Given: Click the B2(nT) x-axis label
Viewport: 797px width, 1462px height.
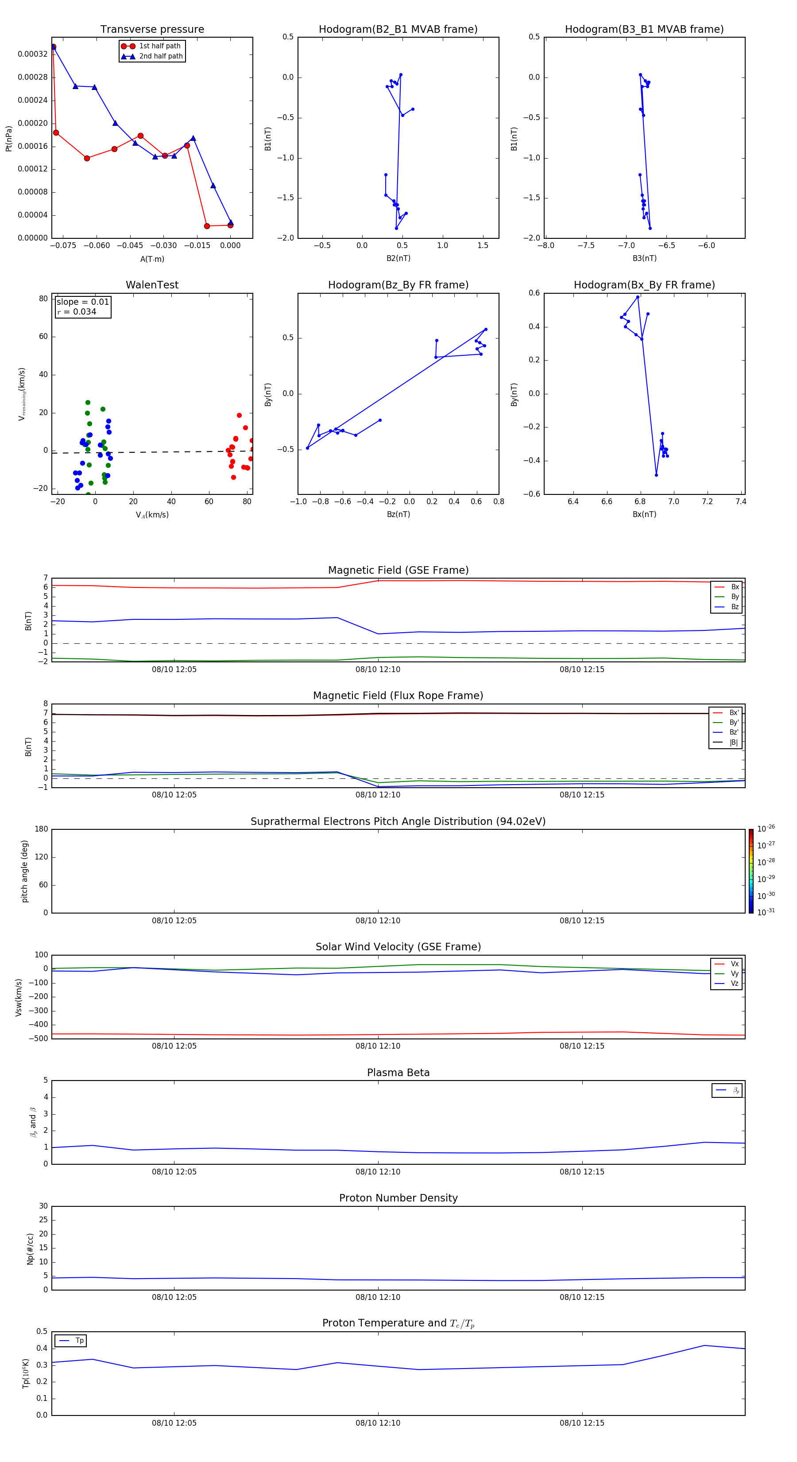Looking at the screenshot, I should 398,258.
